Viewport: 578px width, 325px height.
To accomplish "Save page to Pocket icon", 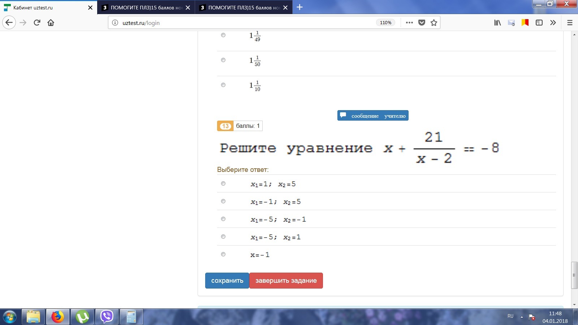I will coord(422,23).
